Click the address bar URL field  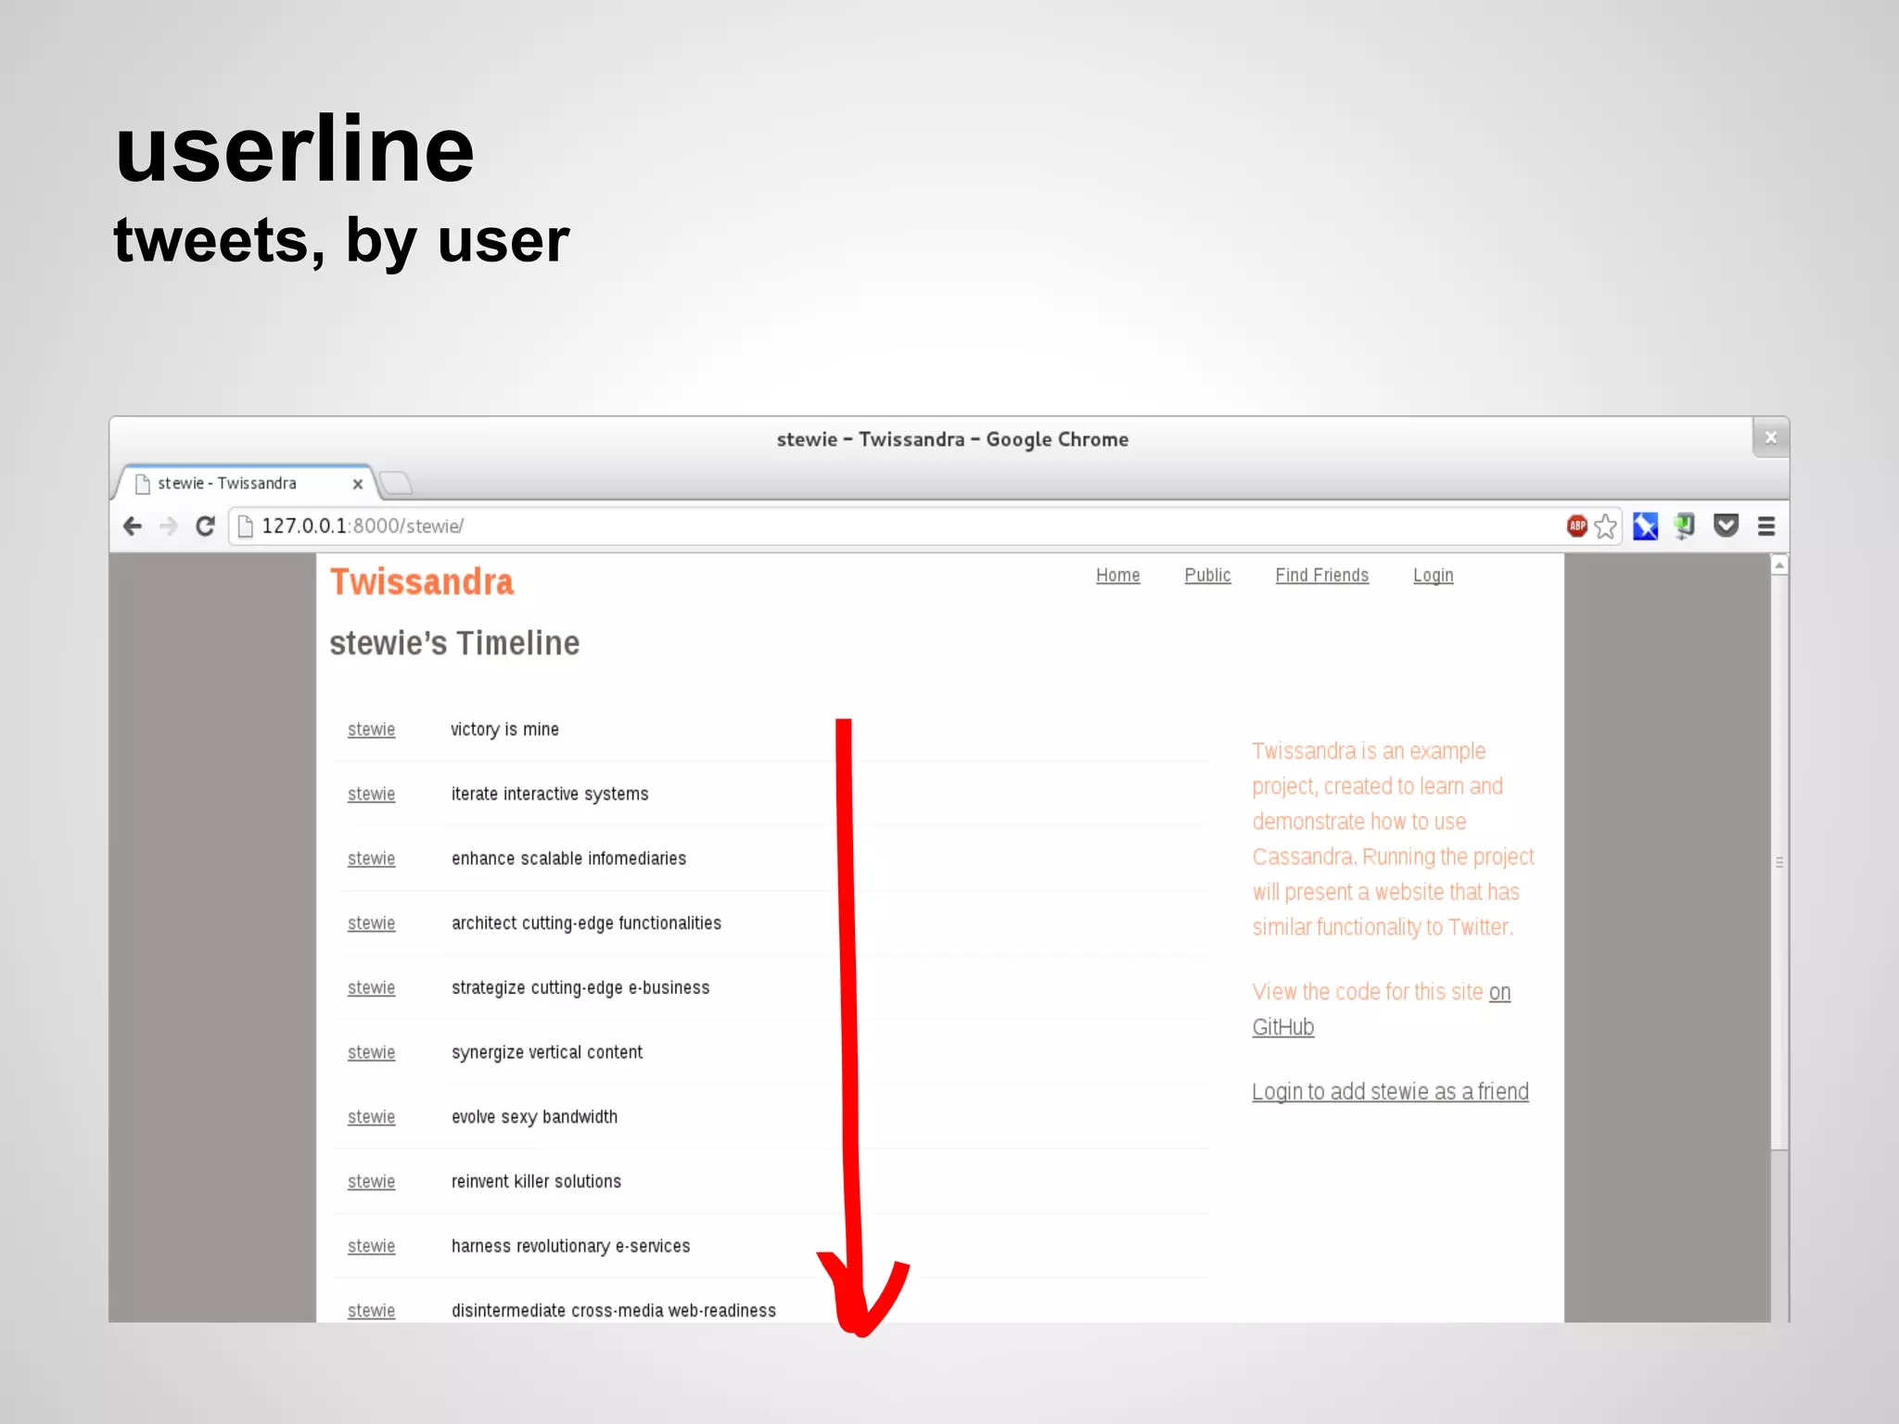[x=835, y=527]
